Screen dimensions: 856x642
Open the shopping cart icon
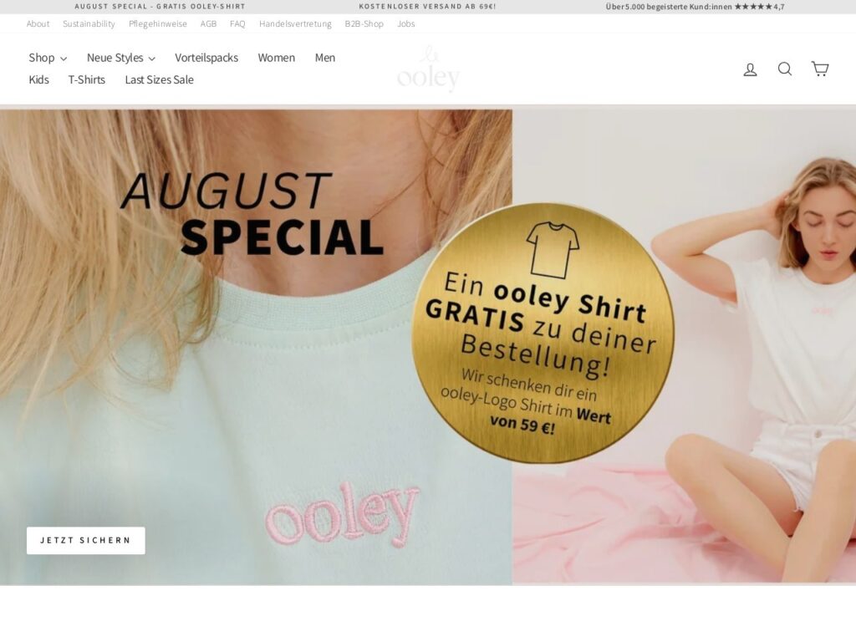(820, 69)
